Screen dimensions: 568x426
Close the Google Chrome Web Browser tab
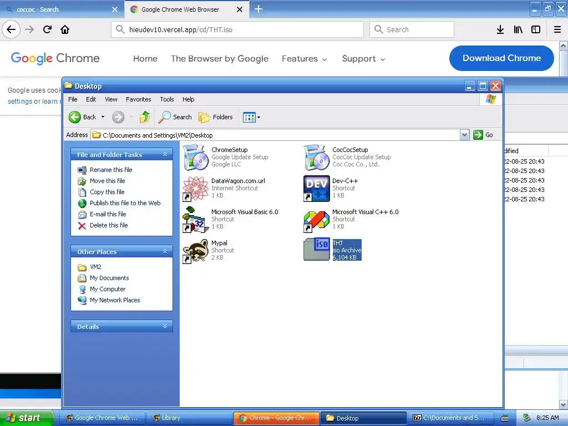click(x=240, y=9)
